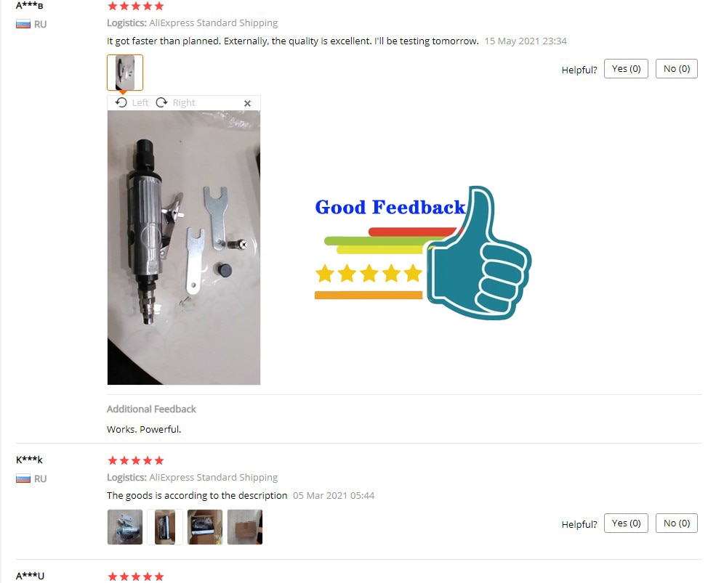
Task: Vote No (0) on K***k's review
Action: pos(677,523)
